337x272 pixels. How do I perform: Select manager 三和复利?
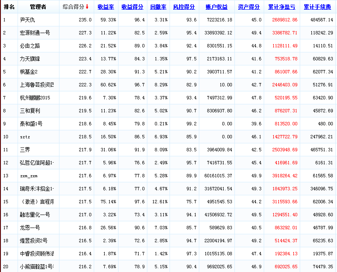click(x=30, y=111)
